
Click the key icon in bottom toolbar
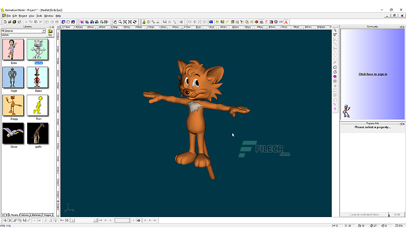pyautogui.click(x=62, y=220)
